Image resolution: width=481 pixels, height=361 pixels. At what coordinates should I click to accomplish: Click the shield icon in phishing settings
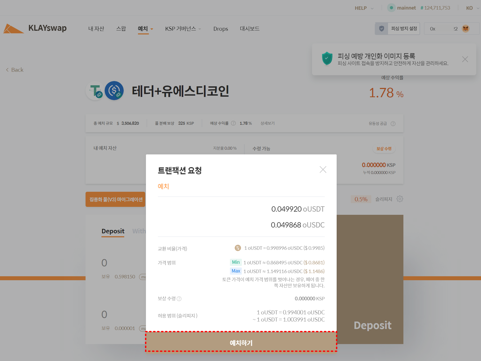tap(381, 29)
